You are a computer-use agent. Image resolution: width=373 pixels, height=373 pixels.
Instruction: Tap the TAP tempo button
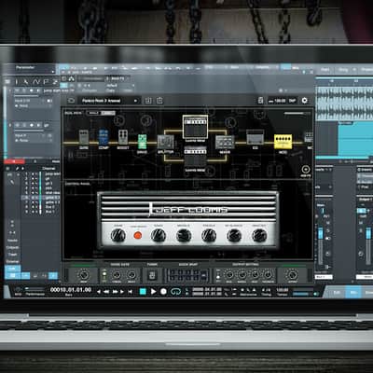[292, 101]
